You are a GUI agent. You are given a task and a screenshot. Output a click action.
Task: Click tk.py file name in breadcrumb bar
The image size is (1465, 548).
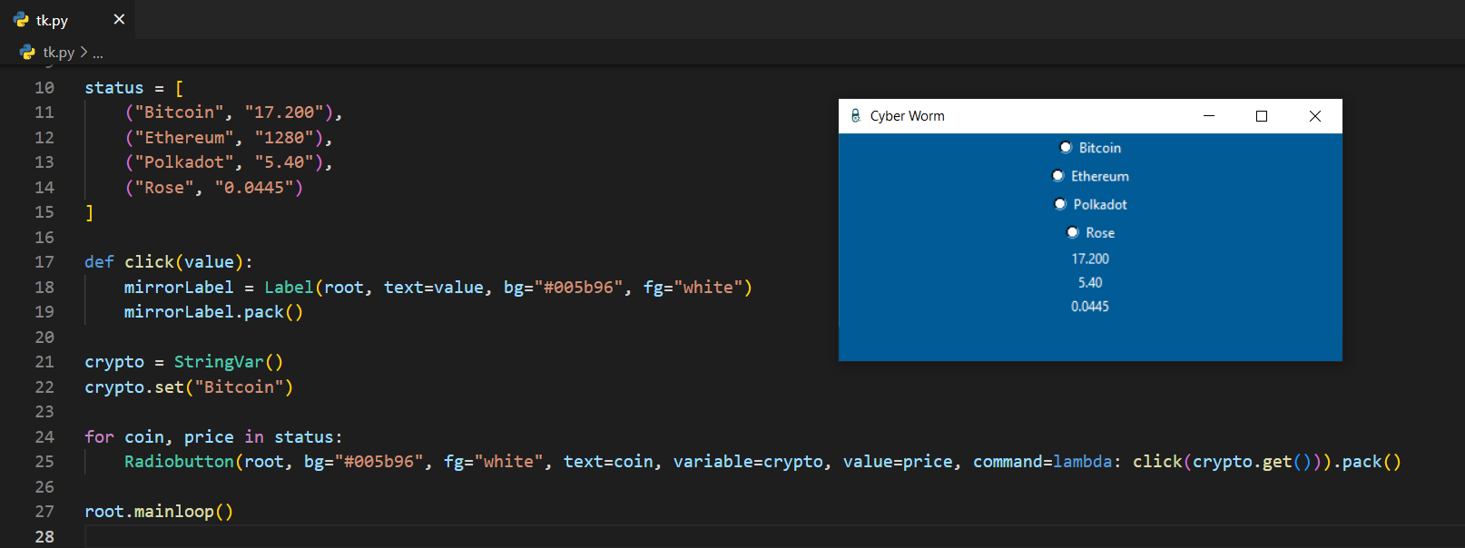click(59, 53)
